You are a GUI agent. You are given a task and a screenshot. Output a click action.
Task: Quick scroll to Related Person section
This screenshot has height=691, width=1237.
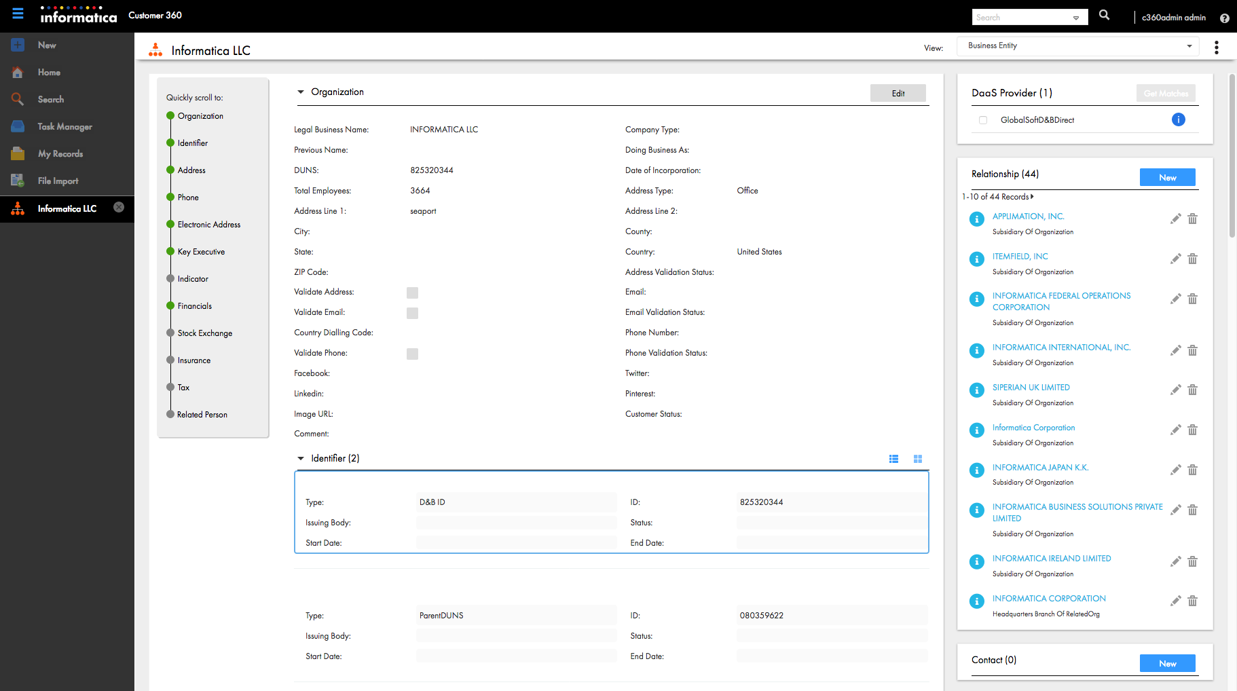click(202, 415)
